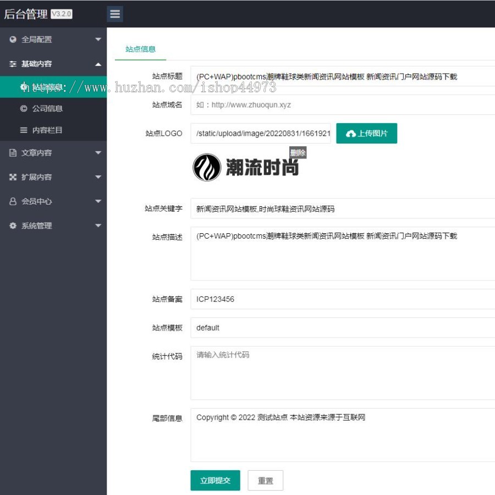This screenshot has height=495, width=495.
Task: Click the 站点关键字 field label
Action: (x=163, y=208)
